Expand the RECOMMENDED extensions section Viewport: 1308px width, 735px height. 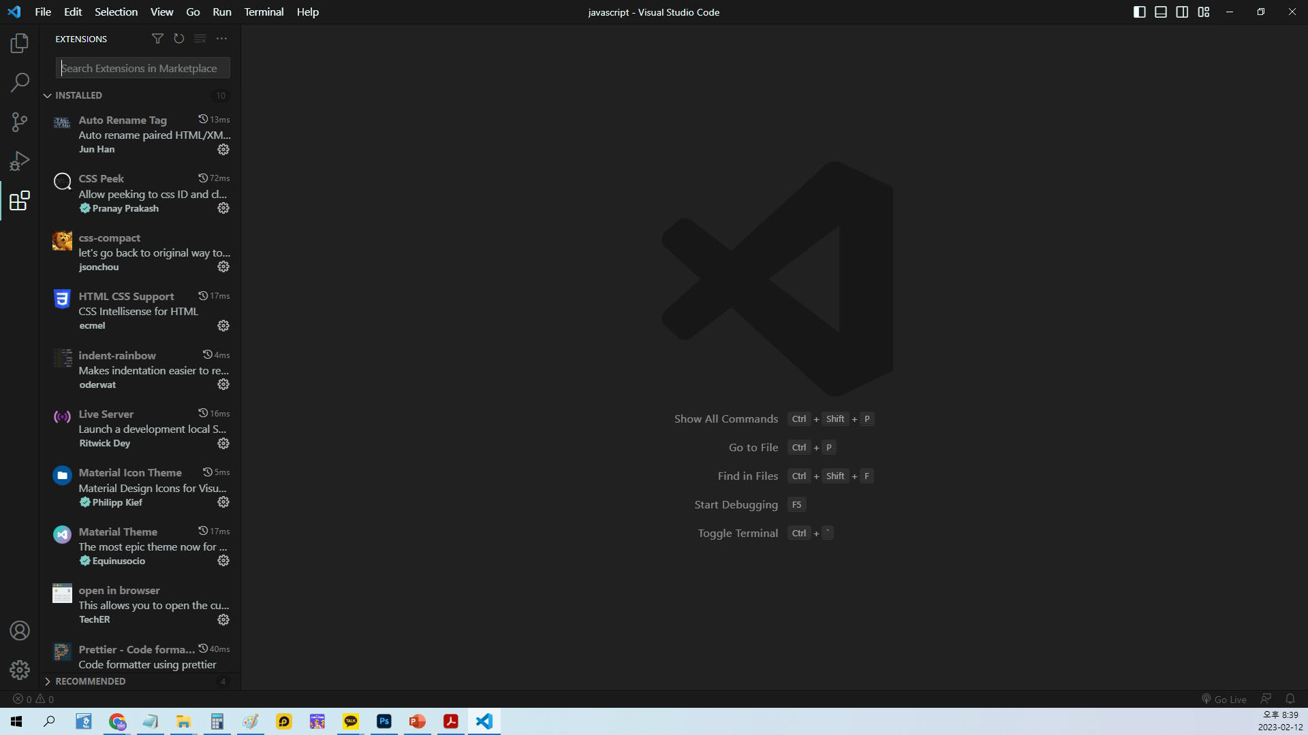(48, 681)
